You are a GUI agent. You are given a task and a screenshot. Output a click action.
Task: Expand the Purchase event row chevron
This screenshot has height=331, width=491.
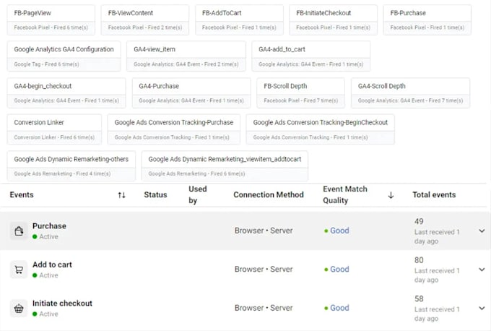482,231
